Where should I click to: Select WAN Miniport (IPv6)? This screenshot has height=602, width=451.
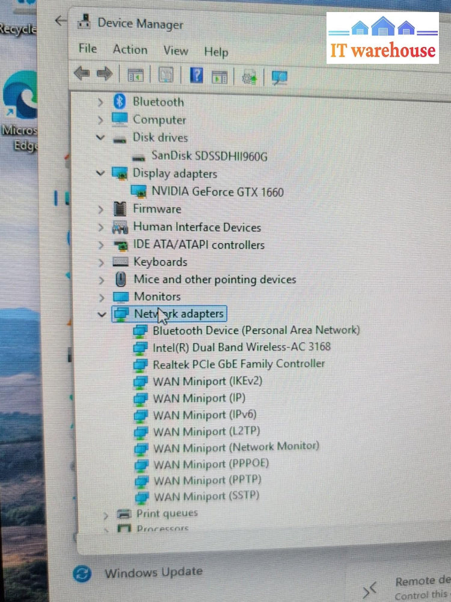click(204, 415)
